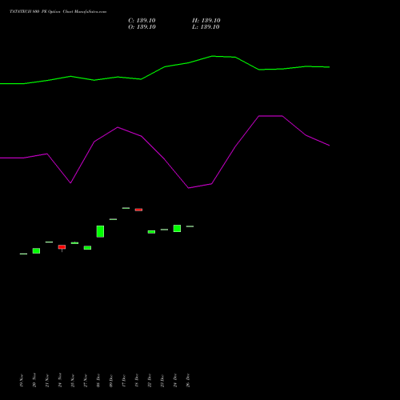Click the 23 Dec date label
400x400 pixels.
coord(162,380)
